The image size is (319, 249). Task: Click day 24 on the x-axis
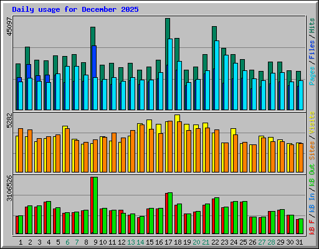[234, 242]
